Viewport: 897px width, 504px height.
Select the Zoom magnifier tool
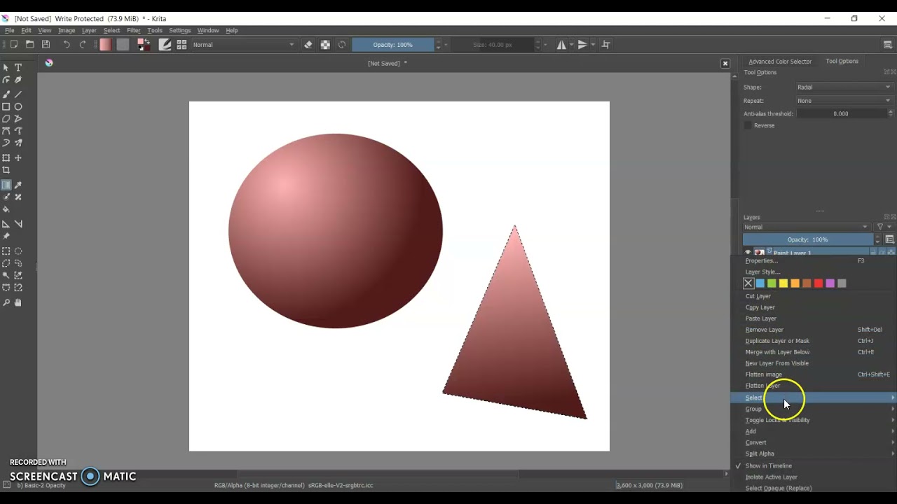(x=6, y=302)
